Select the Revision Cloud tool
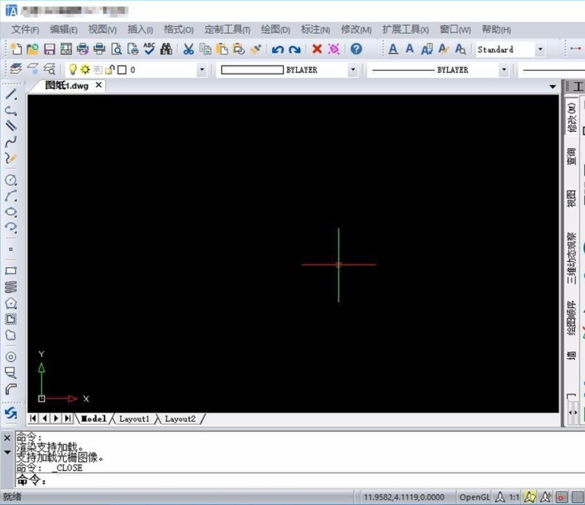This screenshot has width=585, height=505. pos(11,335)
